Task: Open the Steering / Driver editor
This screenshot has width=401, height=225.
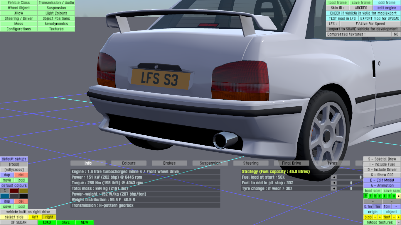Action: point(19,18)
